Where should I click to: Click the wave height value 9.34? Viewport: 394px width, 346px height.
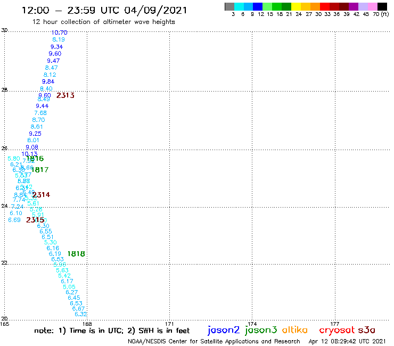[x=56, y=47]
